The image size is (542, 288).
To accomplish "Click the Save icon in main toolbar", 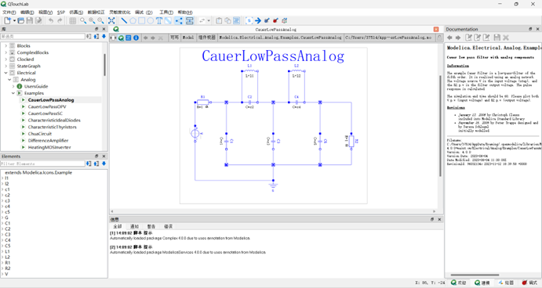I will [x=29, y=20].
